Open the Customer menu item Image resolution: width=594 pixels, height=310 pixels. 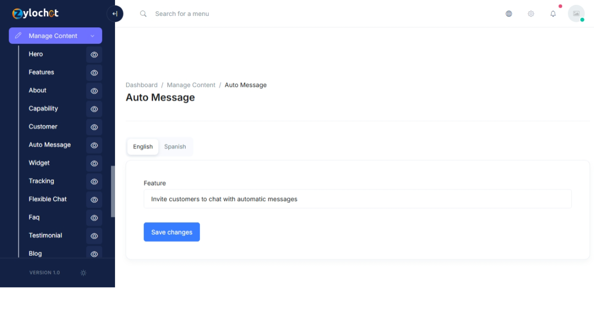tap(43, 126)
